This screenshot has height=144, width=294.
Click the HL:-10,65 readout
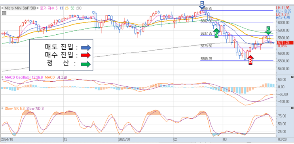283,11
